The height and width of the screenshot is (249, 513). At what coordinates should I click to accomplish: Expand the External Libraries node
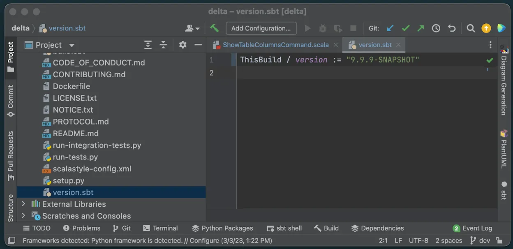[23, 204]
